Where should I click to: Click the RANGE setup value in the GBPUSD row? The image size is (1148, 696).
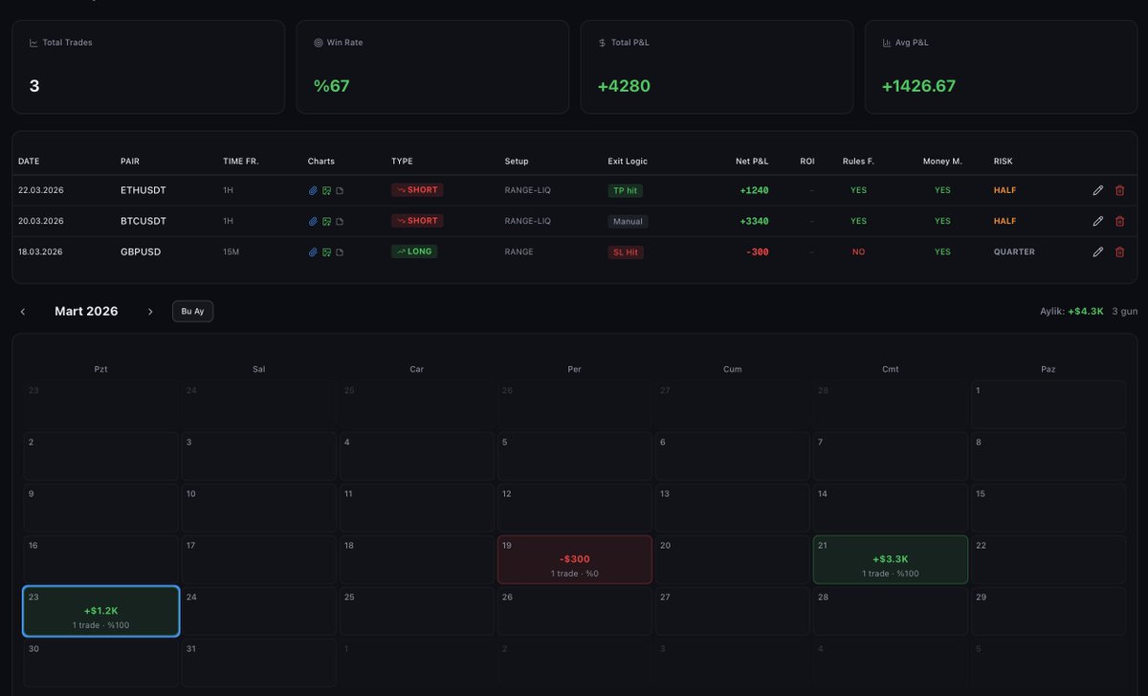tap(519, 251)
